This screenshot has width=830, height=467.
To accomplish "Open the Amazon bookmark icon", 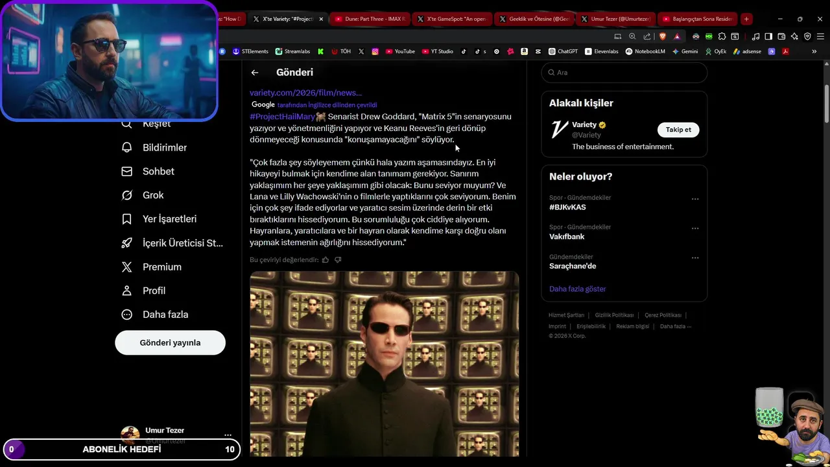I will [524, 51].
